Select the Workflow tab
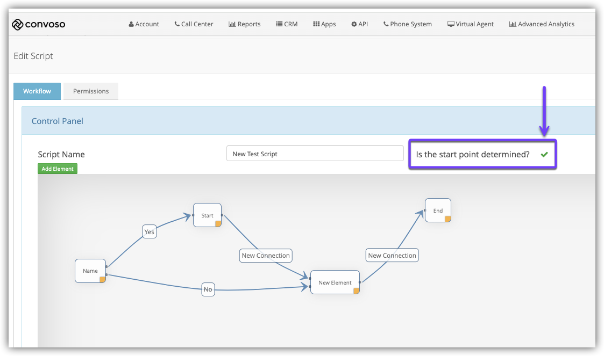This screenshot has width=604, height=356. click(x=37, y=91)
